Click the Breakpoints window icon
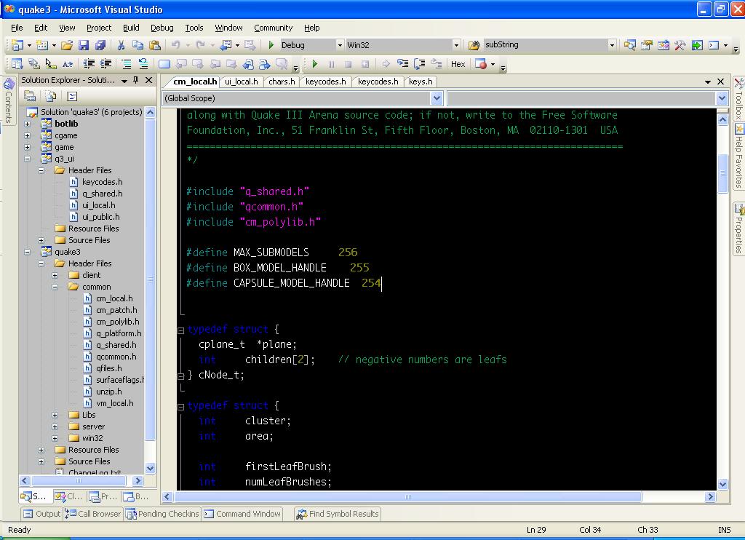Viewport: 745px width, 540px height. [x=480, y=64]
